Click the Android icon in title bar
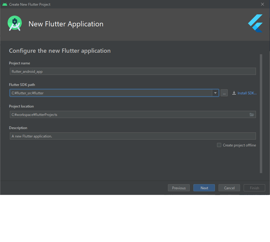This screenshot has width=270, height=242. (5, 4)
